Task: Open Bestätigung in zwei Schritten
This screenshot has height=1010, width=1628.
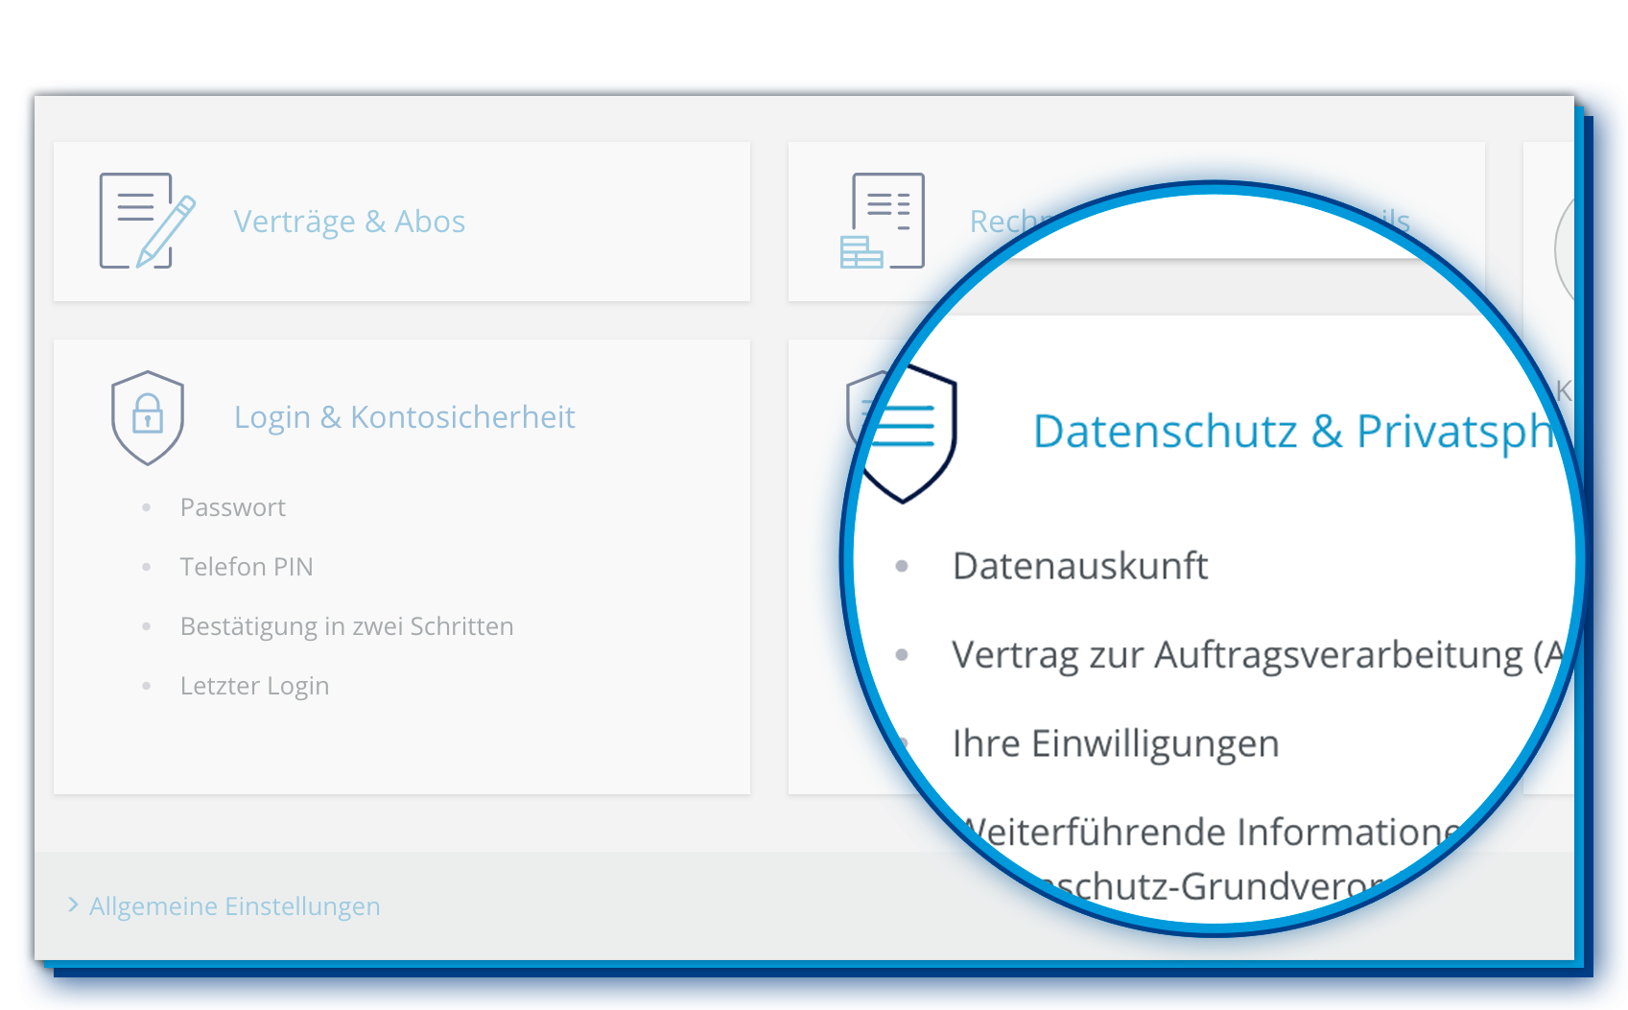Action: [x=346, y=626]
